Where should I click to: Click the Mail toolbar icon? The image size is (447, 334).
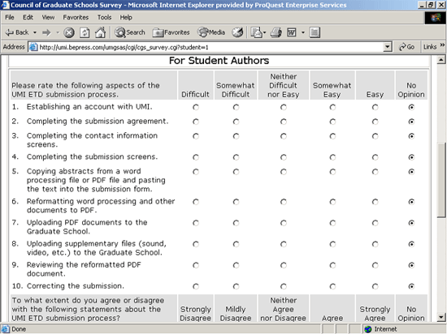(256, 32)
